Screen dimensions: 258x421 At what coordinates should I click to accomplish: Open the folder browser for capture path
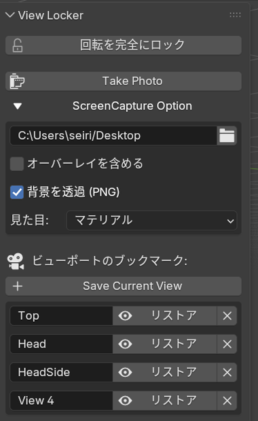coord(227,136)
